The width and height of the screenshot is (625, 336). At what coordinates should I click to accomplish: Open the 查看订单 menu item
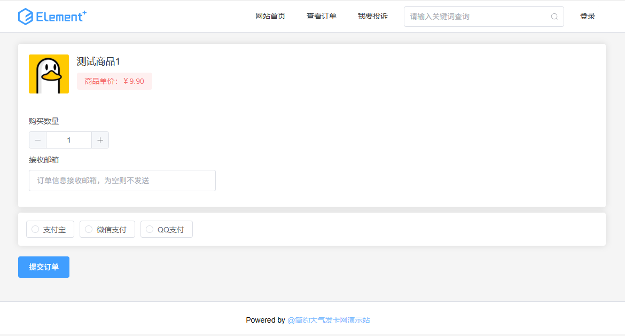(321, 17)
